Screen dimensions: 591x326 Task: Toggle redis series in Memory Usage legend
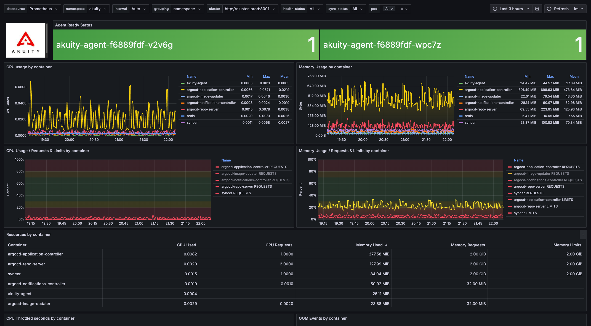(x=468, y=116)
